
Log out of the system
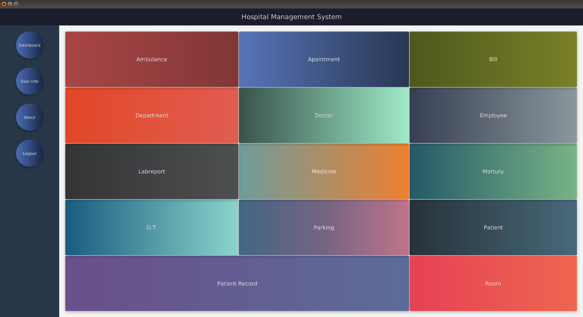pos(29,153)
